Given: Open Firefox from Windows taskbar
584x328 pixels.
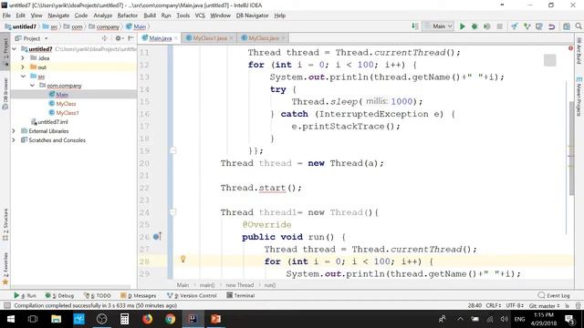Looking at the screenshot, I should tap(148, 319).
